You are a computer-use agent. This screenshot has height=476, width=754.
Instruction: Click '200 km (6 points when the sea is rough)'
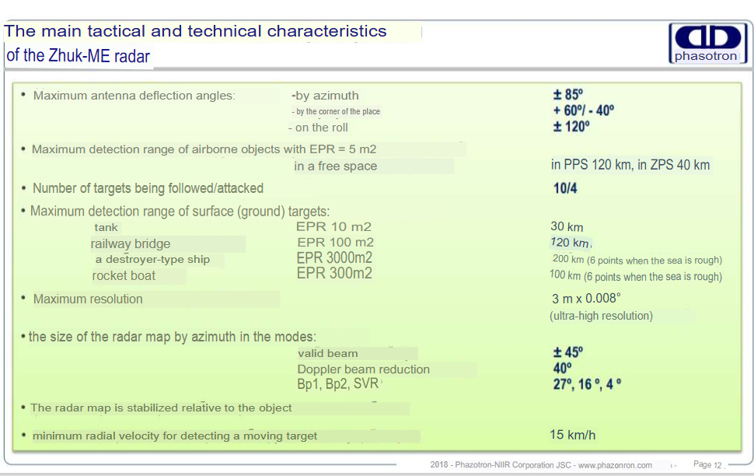[637, 260]
